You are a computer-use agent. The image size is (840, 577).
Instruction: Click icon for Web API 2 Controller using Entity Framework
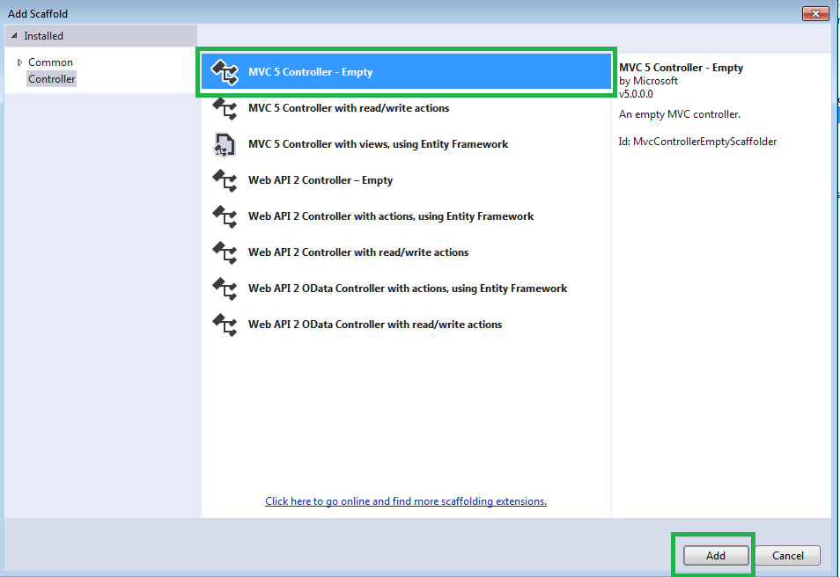point(225,216)
